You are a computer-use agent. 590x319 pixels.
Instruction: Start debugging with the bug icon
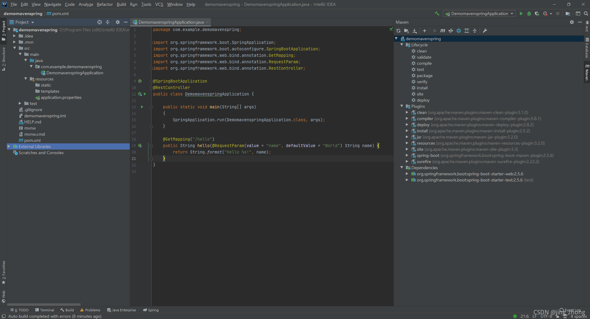tap(529, 14)
